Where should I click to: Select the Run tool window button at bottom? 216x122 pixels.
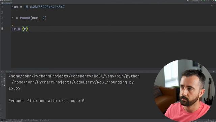click(x=3, y=120)
